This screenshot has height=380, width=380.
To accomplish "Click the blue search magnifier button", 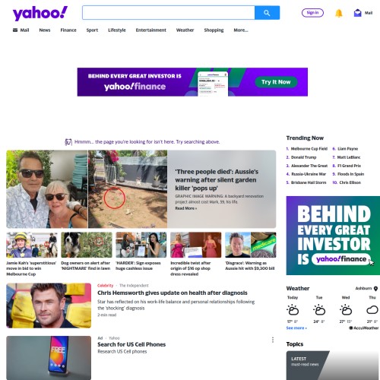I will click(x=267, y=13).
